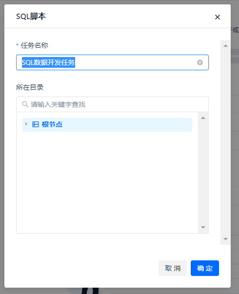Click the dialog outer scrollbar track

(225, 142)
